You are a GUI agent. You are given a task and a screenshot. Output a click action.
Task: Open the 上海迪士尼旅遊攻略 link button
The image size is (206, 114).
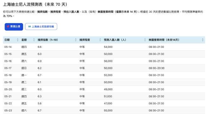pos(41,27)
